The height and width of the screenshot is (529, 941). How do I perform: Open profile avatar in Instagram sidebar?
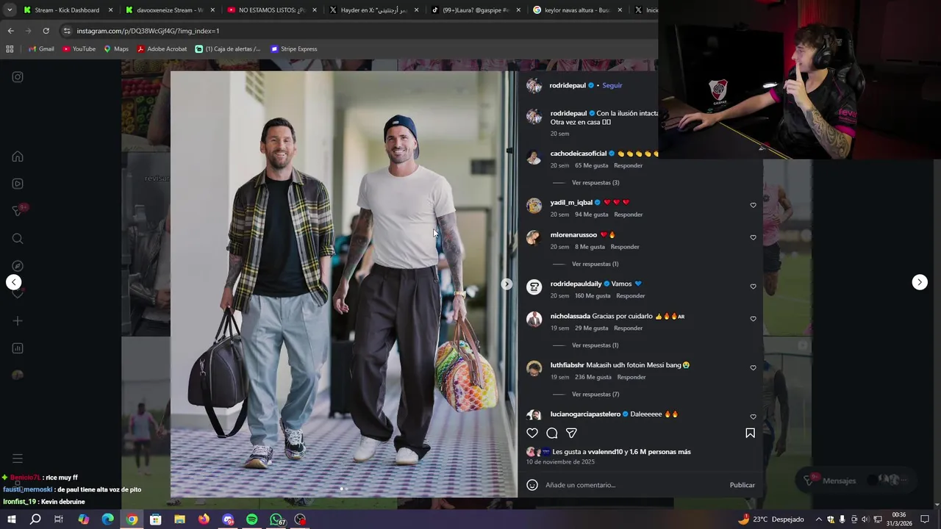click(x=18, y=375)
